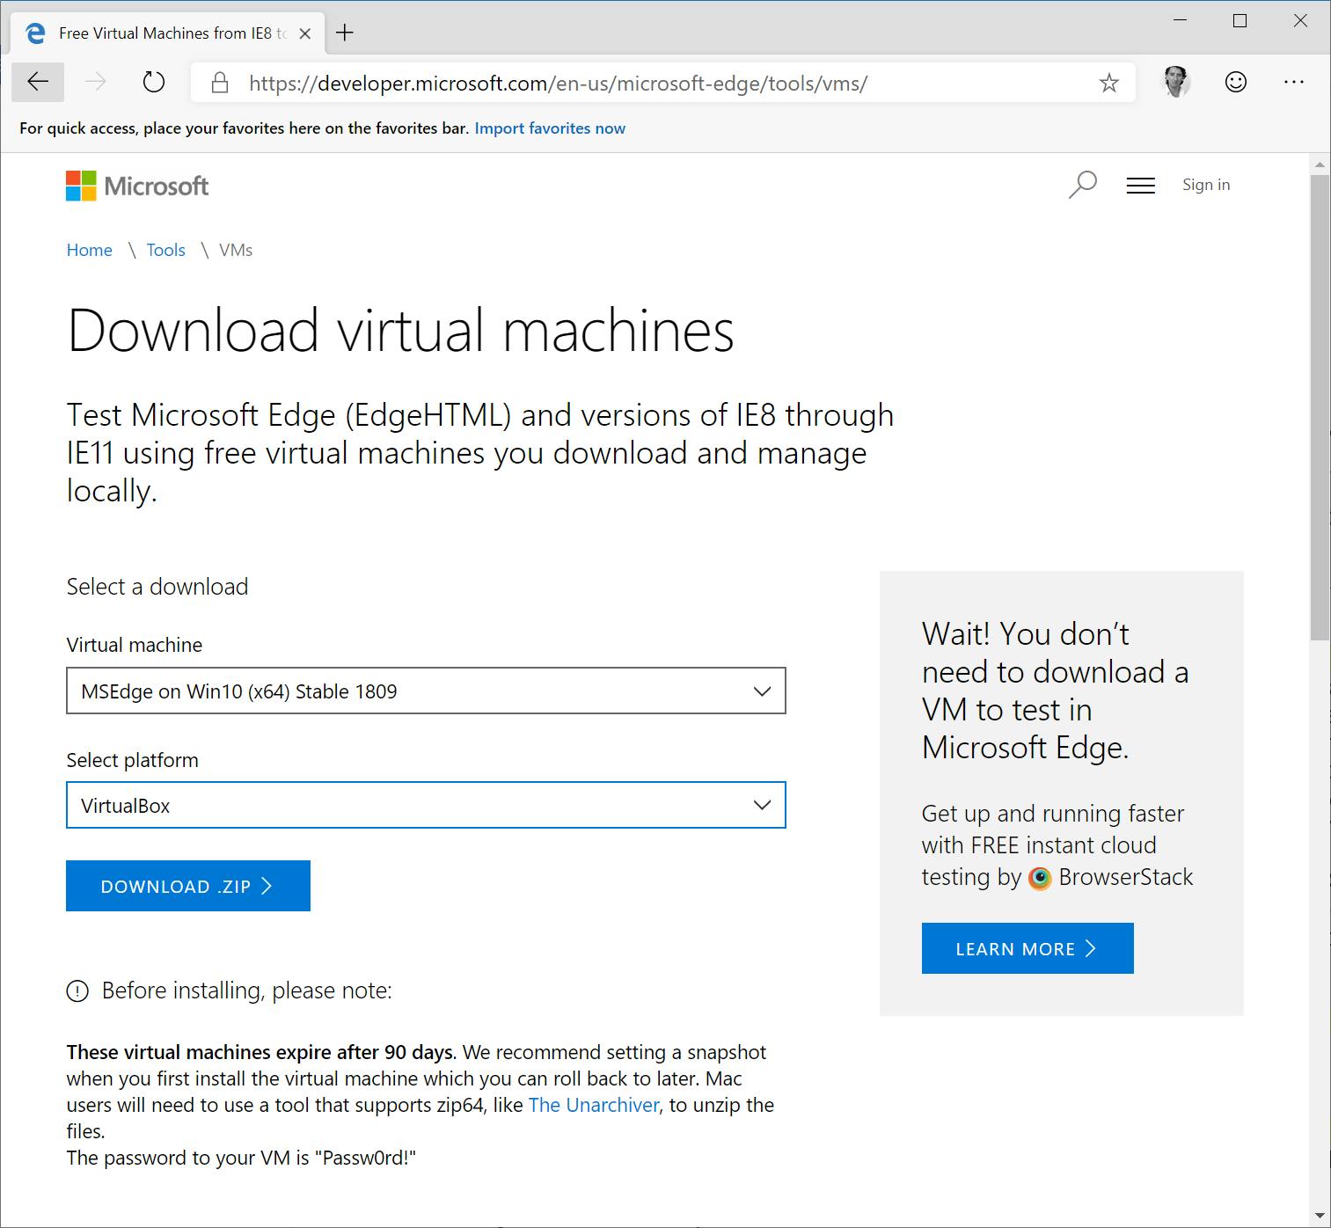1331x1228 pixels.
Task: Open your profile avatar in the browser toolbar
Action: coord(1176,82)
